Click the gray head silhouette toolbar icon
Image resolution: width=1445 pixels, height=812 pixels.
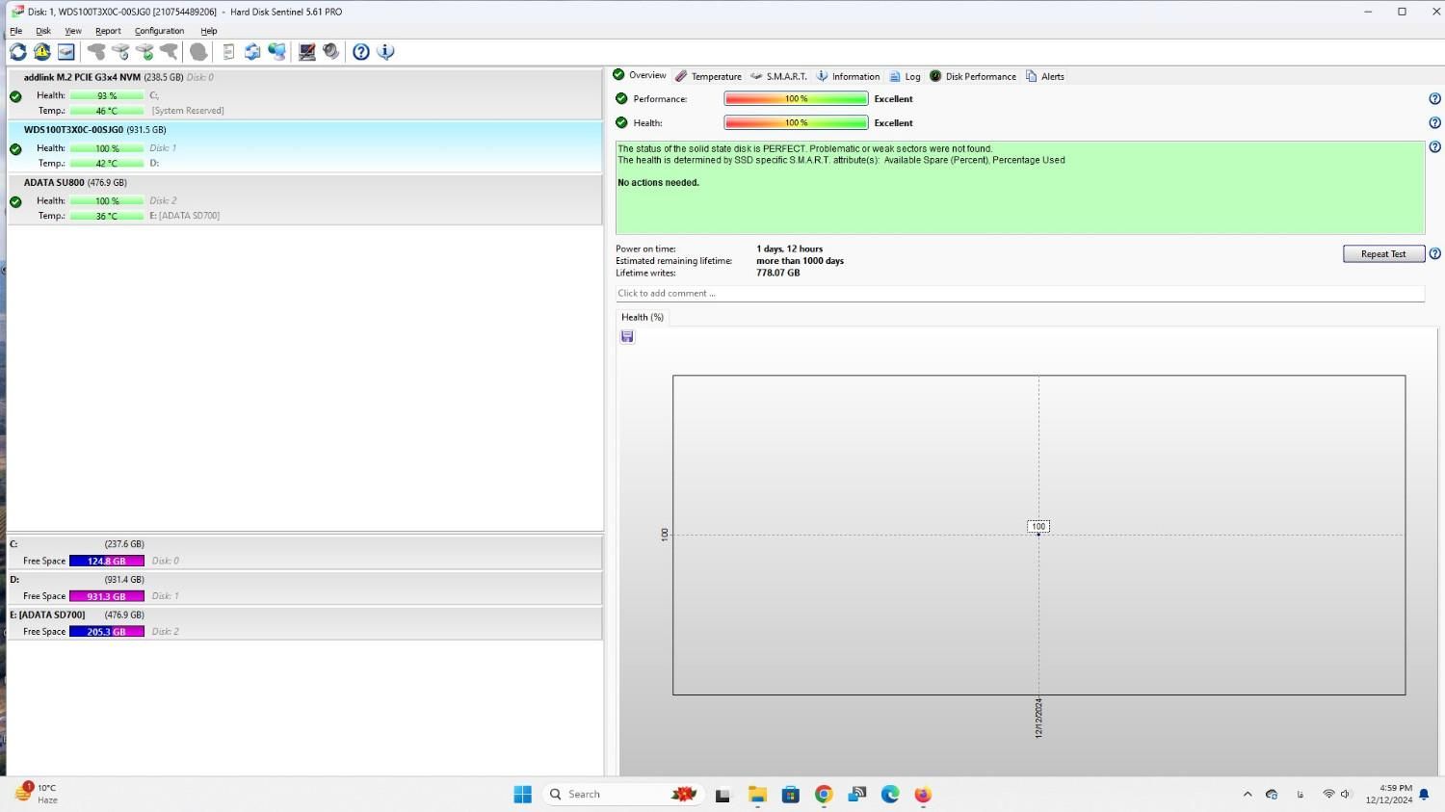(198, 52)
